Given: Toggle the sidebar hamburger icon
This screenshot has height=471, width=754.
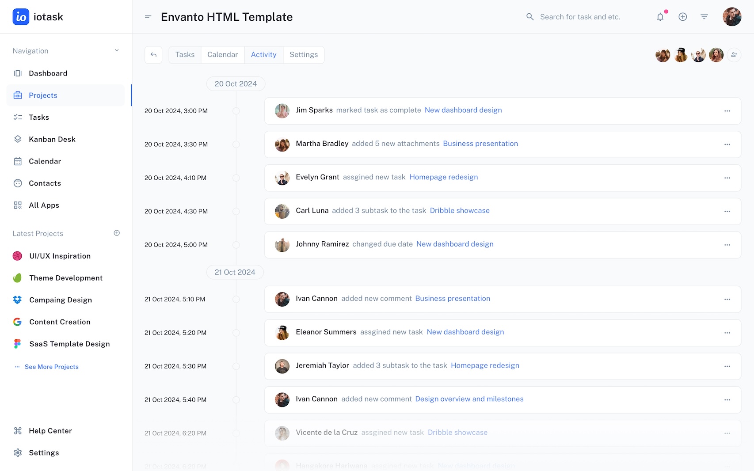Looking at the screenshot, I should click(148, 17).
